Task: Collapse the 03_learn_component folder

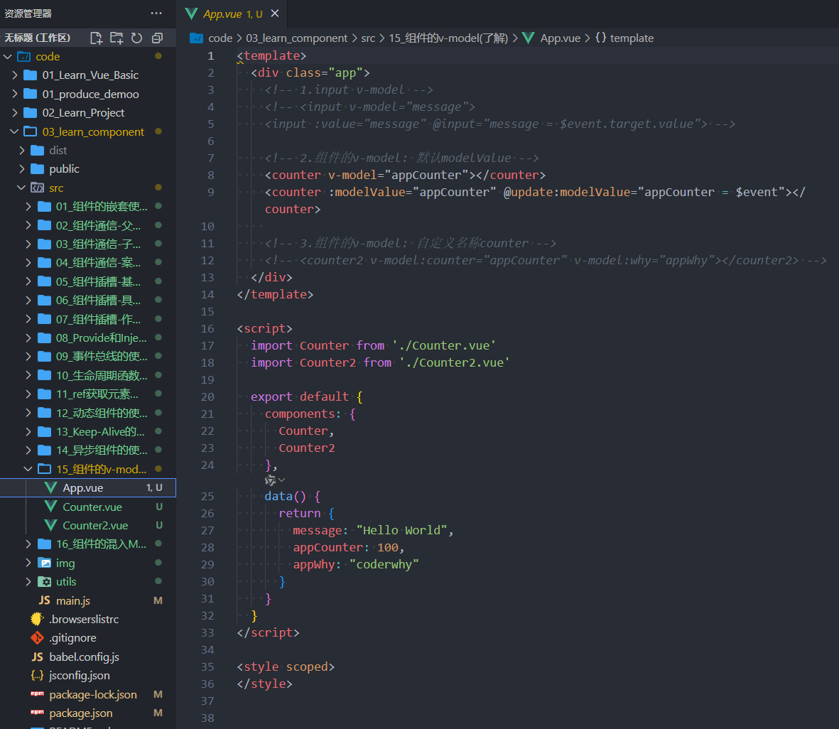Action: tap(14, 131)
